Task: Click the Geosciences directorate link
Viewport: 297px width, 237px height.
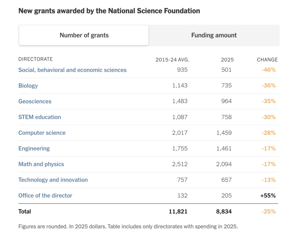Action: pos(35,101)
